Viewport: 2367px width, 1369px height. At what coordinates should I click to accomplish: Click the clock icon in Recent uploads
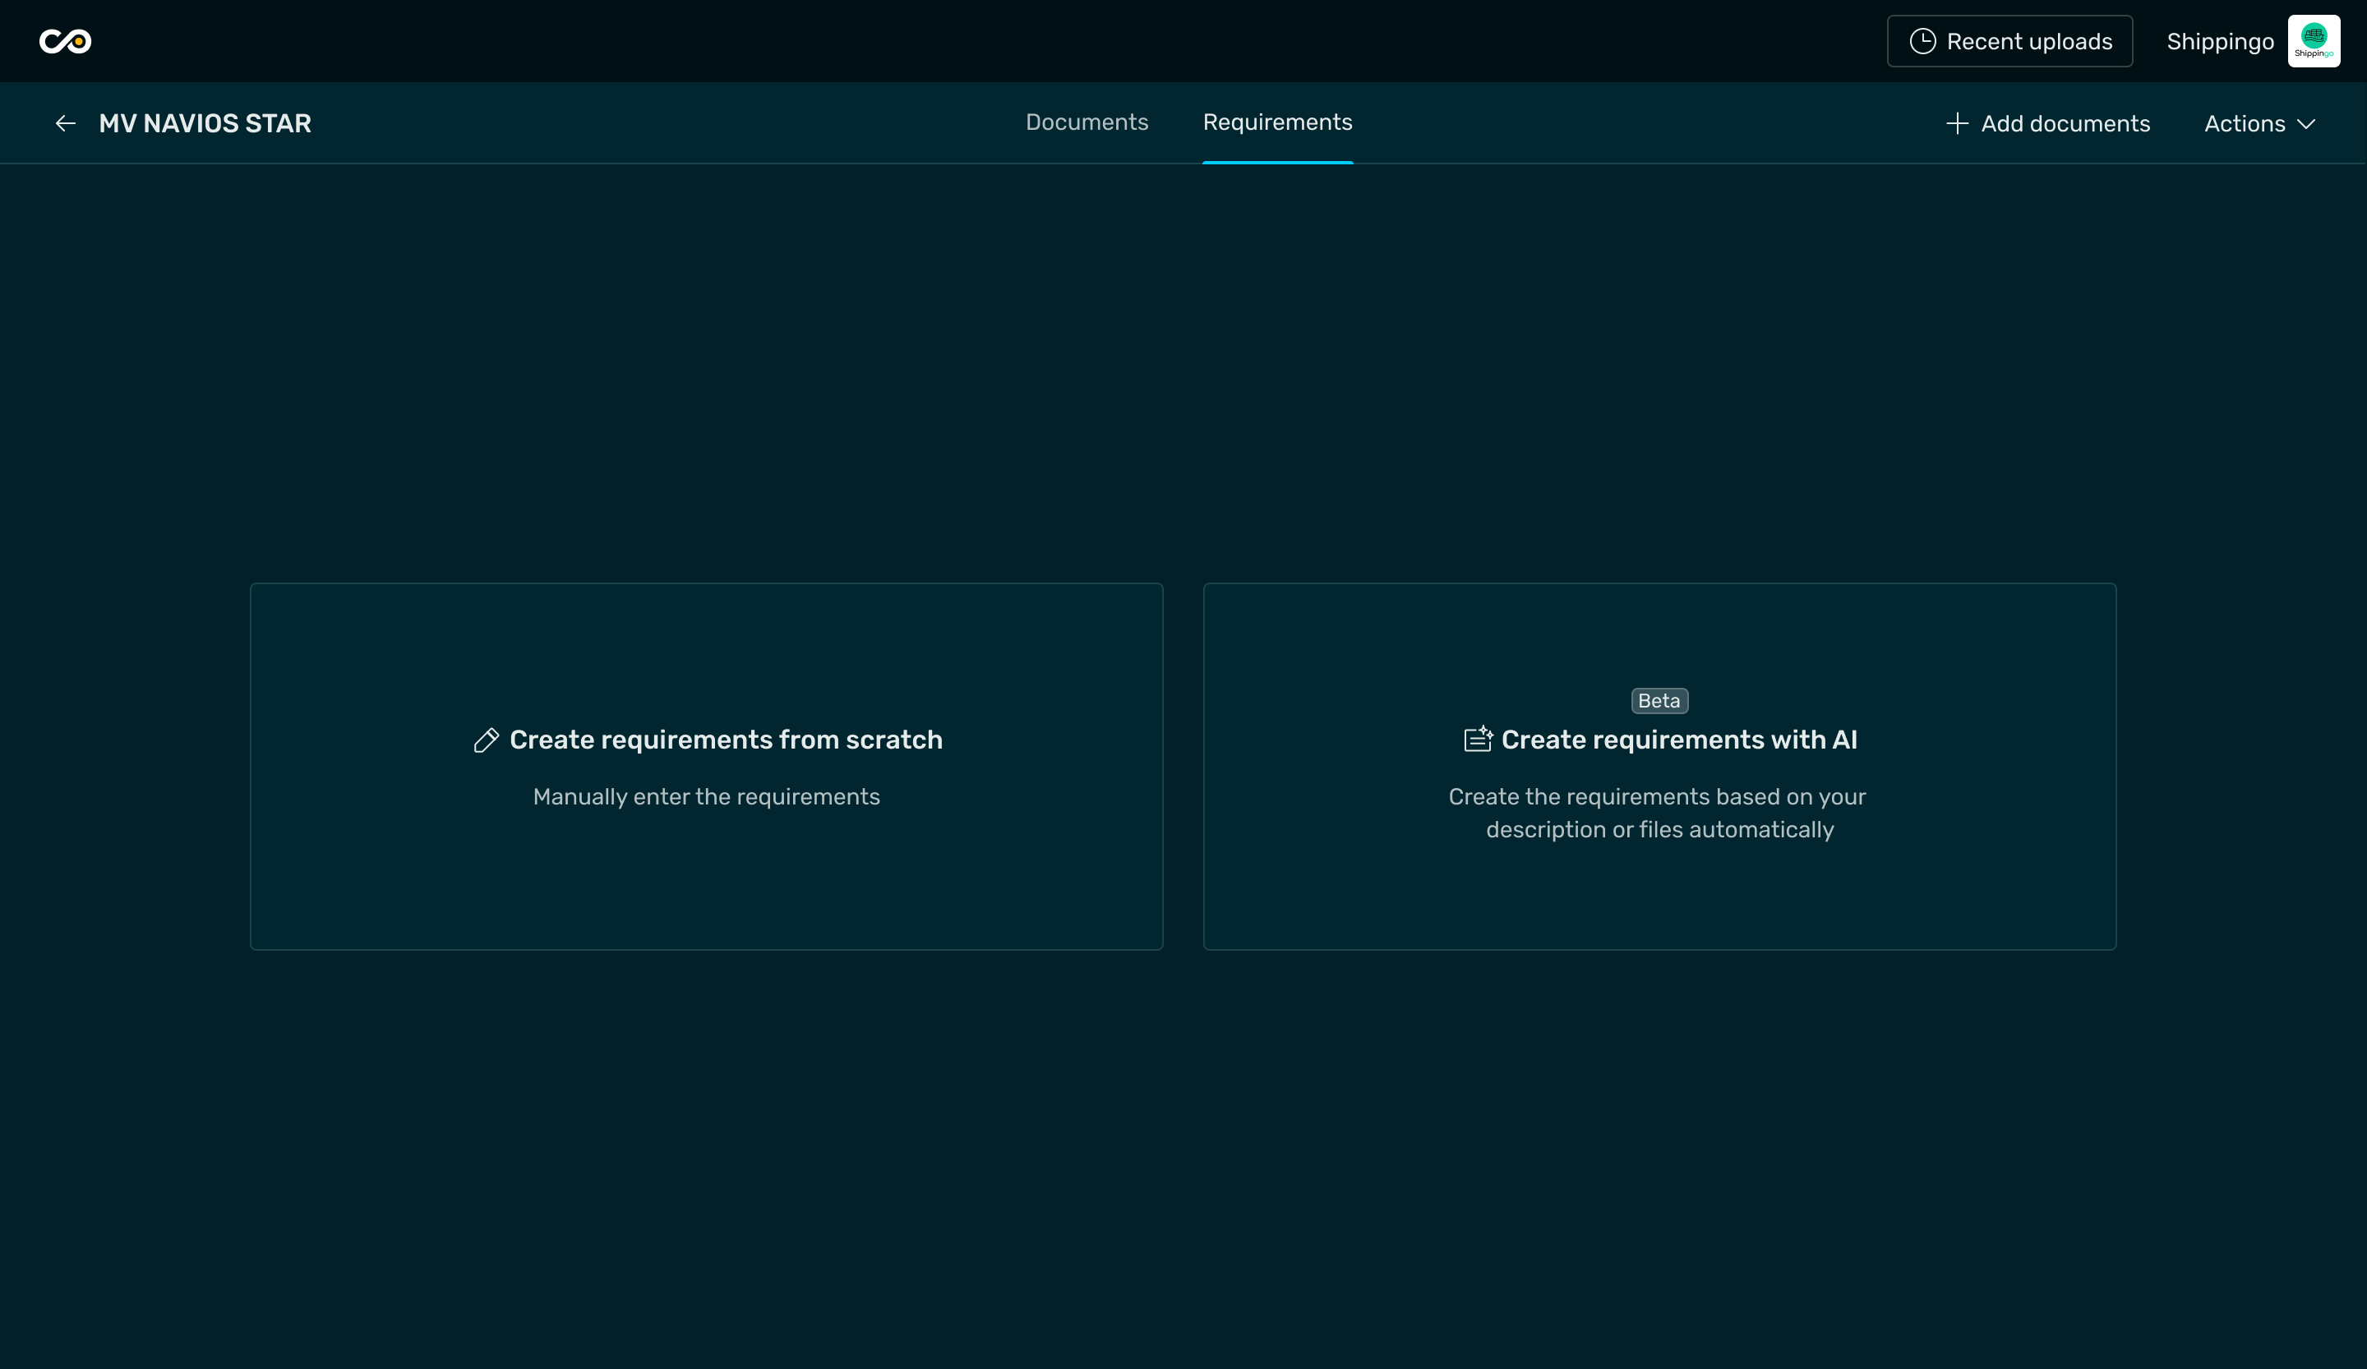point(1922,41)
